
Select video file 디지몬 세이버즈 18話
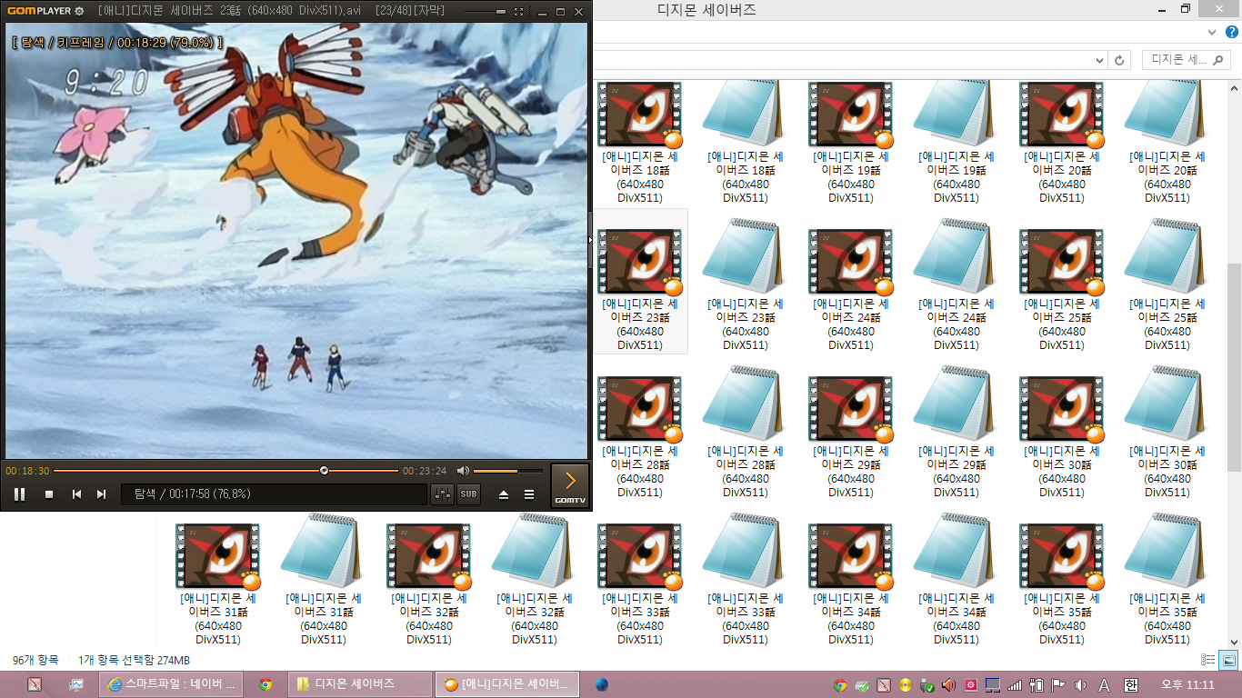click(641, 142)
